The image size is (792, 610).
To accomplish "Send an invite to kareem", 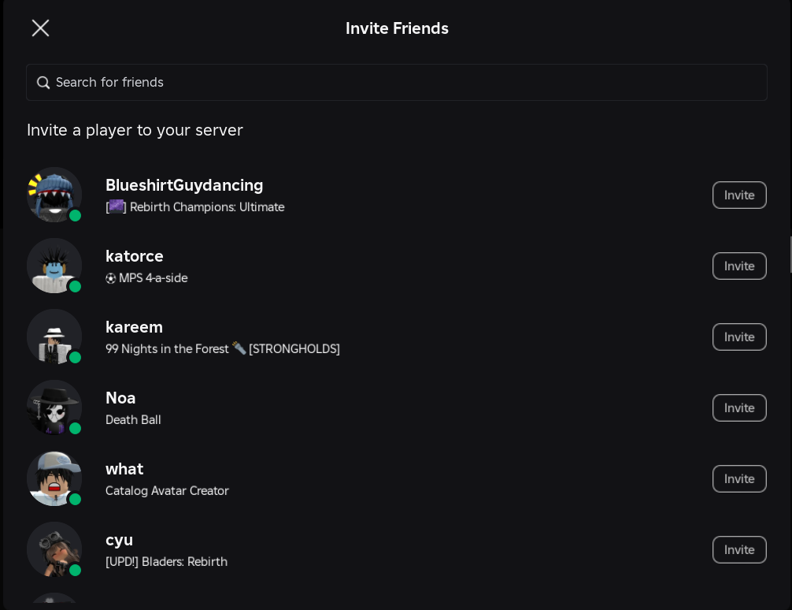I will [739, 337].
